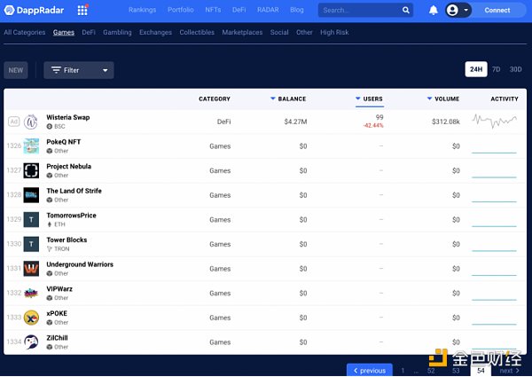Select the Marketplaces category tab
This screenshot has width=532, height=377.
pyautogui.click(x=242, y=32)
